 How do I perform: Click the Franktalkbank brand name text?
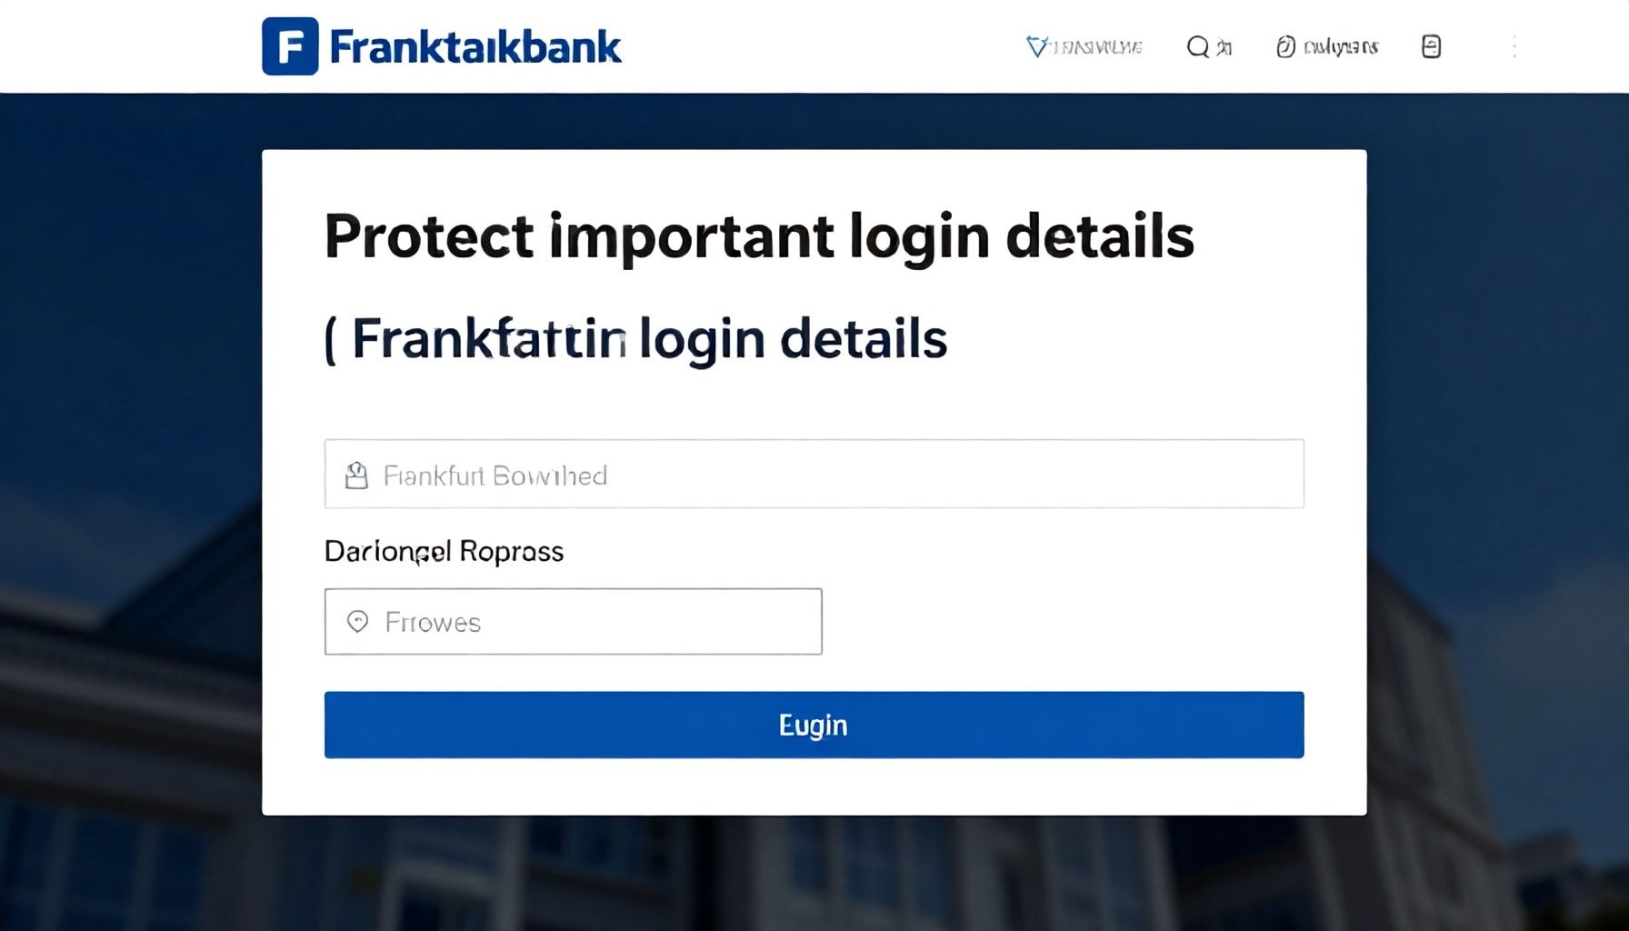pos(476,45)
